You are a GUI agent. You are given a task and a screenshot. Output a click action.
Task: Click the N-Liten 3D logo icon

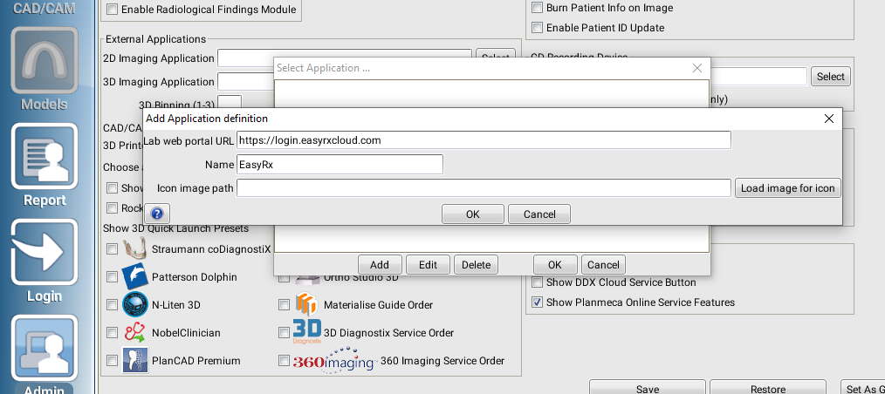(135, 304)
